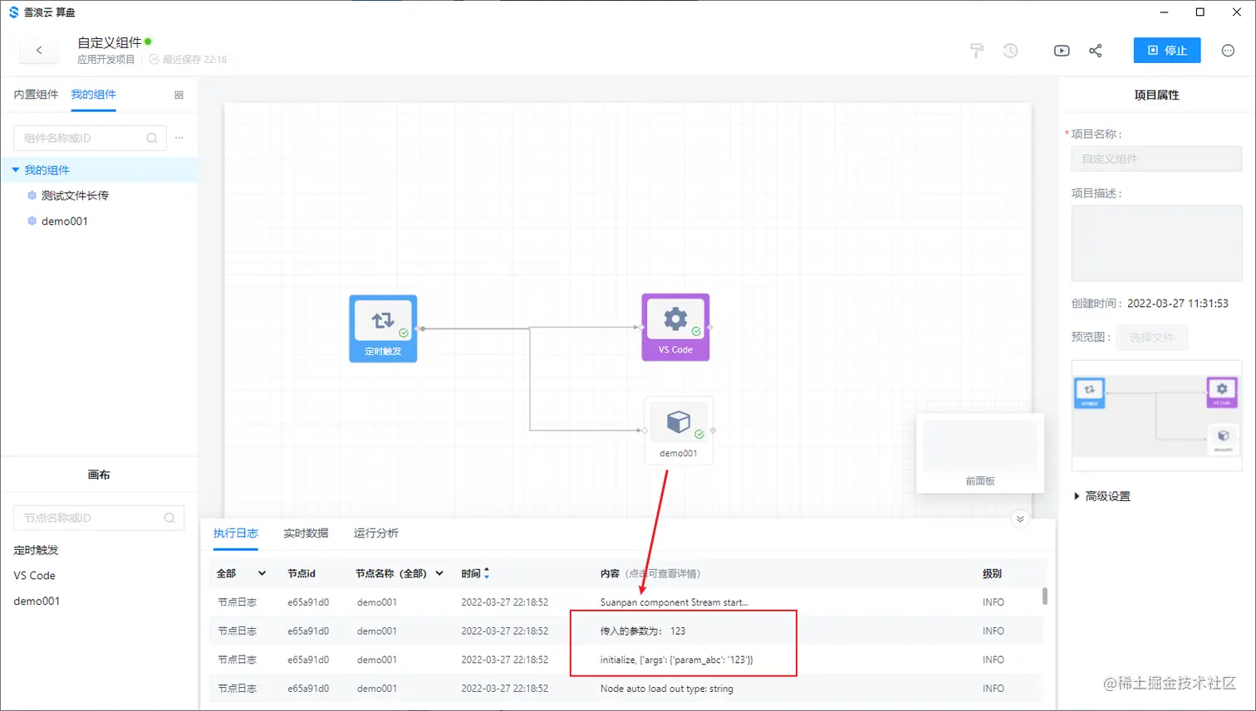Click the 自定义组件 project title
Viewport: 1256px width, 711px height.
(x=110, y=42)
